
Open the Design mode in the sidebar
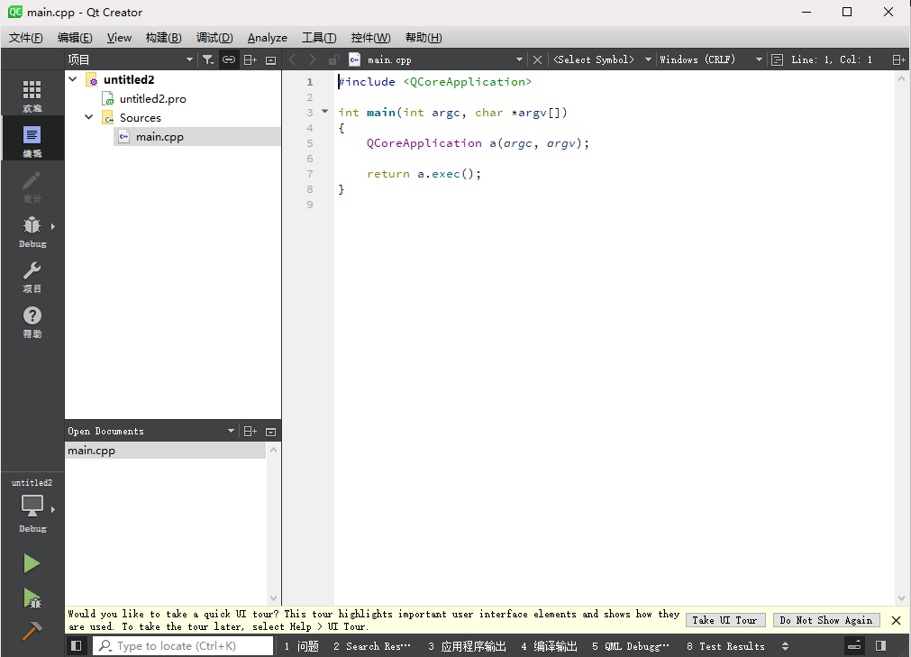point(32,186)
